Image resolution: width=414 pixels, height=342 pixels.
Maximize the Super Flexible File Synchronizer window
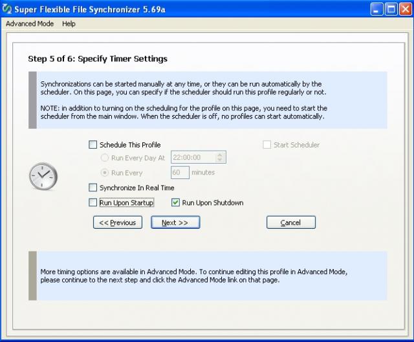tap(393, 9)
